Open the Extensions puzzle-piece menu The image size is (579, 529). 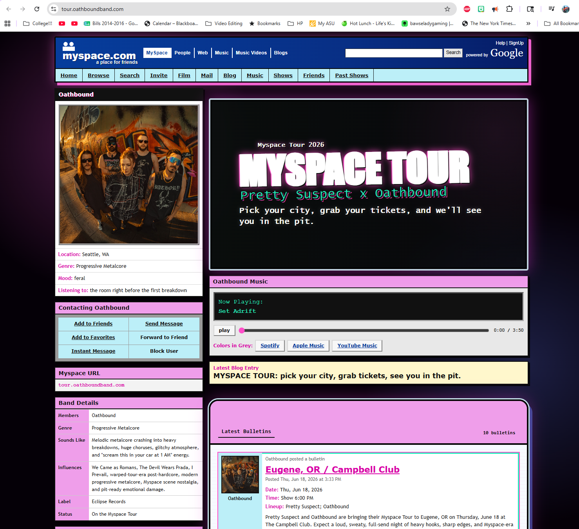509,9
